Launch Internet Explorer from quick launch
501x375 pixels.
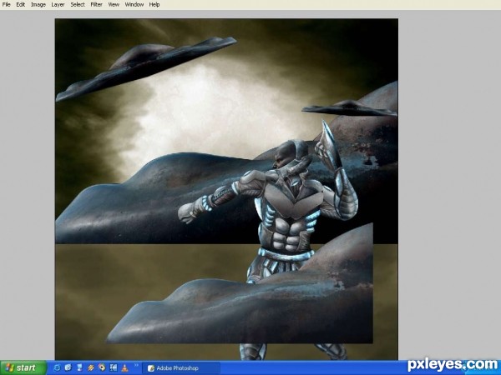[x=57, y=367]
